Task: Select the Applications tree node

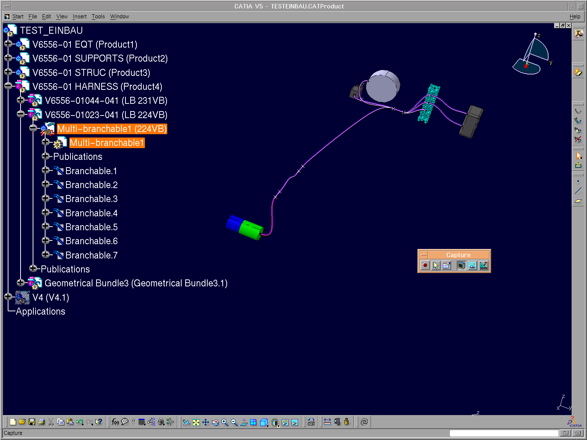Action: point(41,311)
